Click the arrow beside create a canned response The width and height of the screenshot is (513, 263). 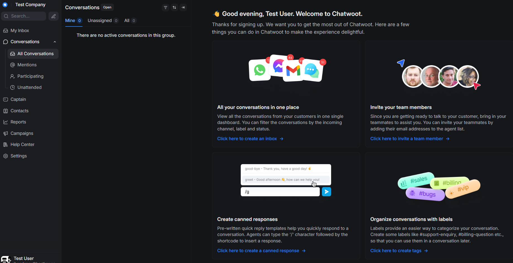click(304, 251)
